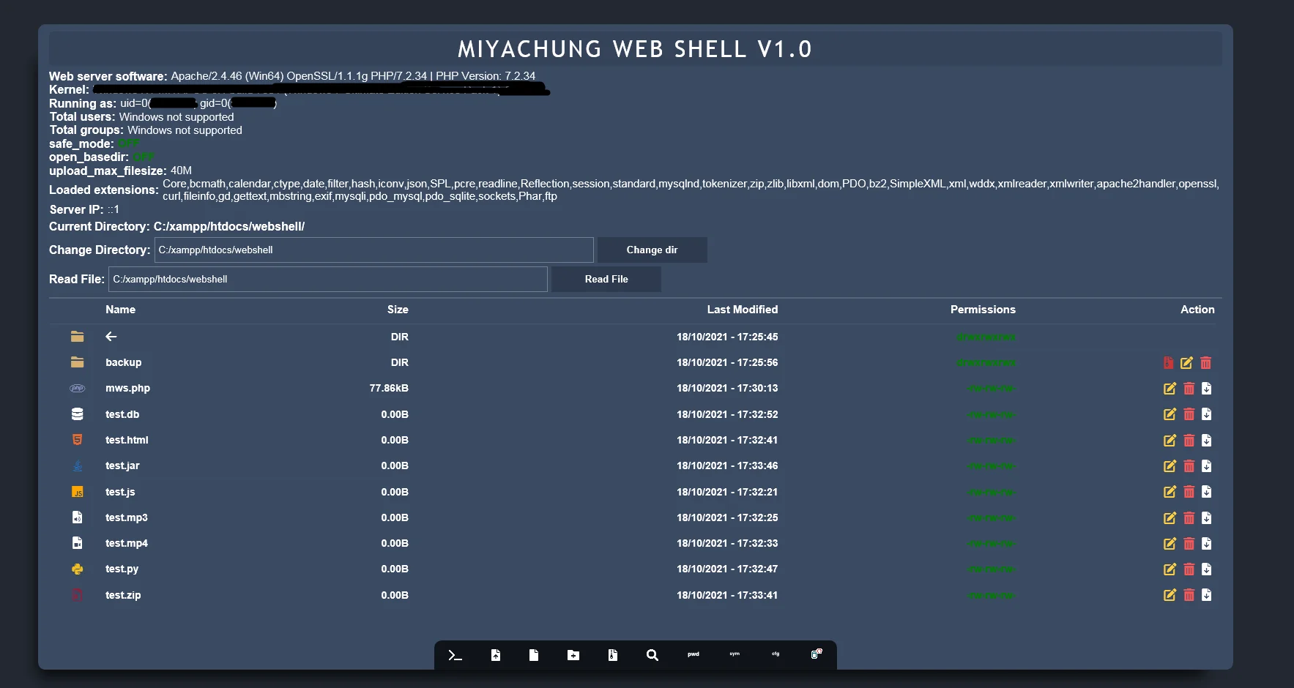This screenshot has width=1294, height=688.
Task: Delete test.zip using its trash icon
Action: coord(1188,595)
